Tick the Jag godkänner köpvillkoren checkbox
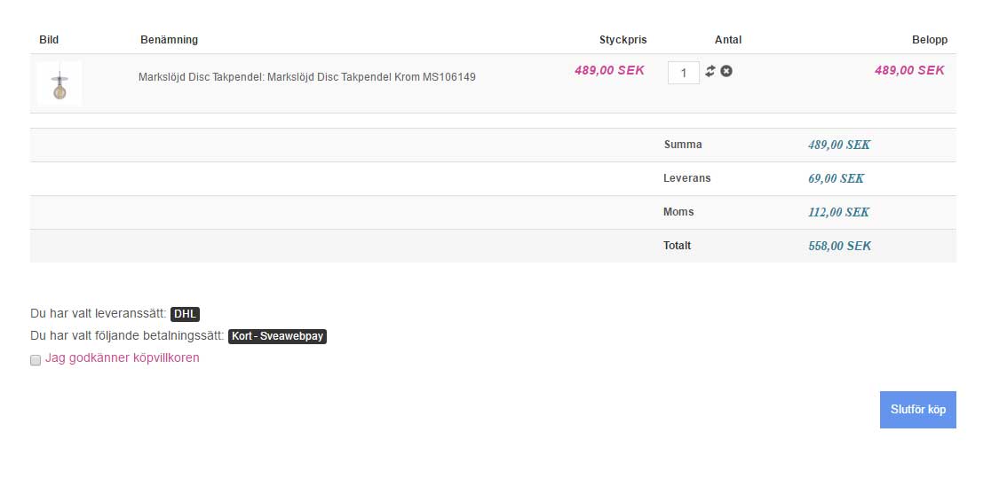Viewport: 1007px width, 479px height. click(36, 360)
